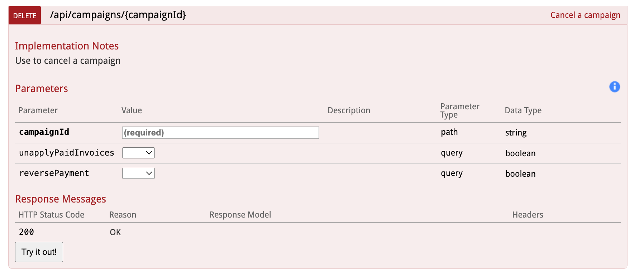
Task: Click the Parameter Type column header
Action: pos(459,110)
